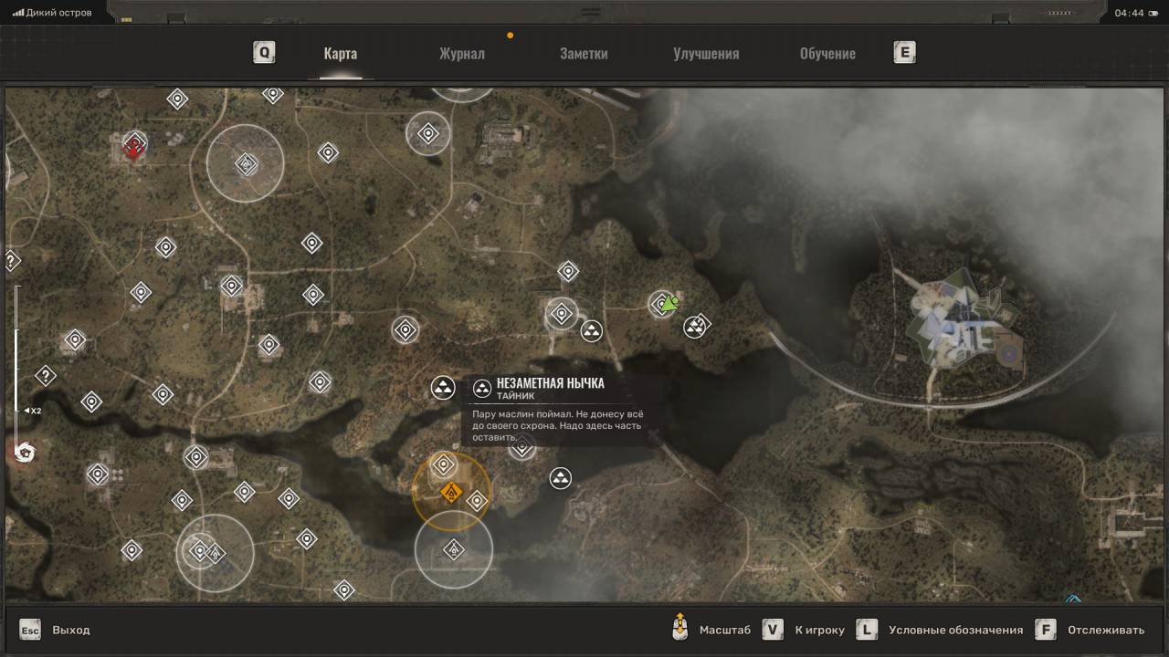Select the orange quest marker on the map

[x=449, y=494]
